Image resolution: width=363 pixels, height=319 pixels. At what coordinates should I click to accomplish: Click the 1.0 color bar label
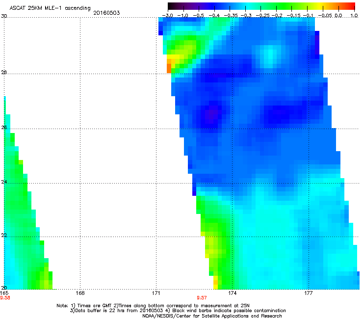355,16
